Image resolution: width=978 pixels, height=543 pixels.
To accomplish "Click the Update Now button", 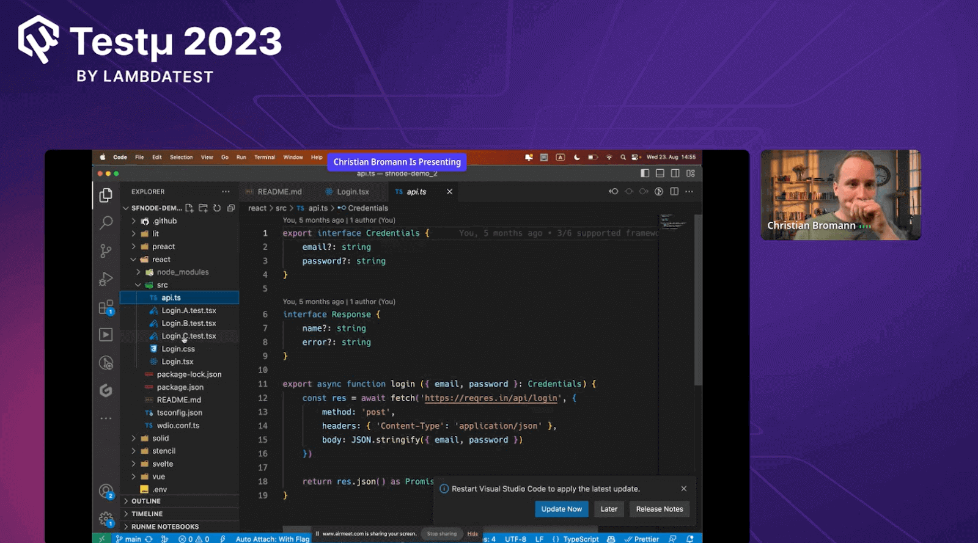I will tap(562, 509).
